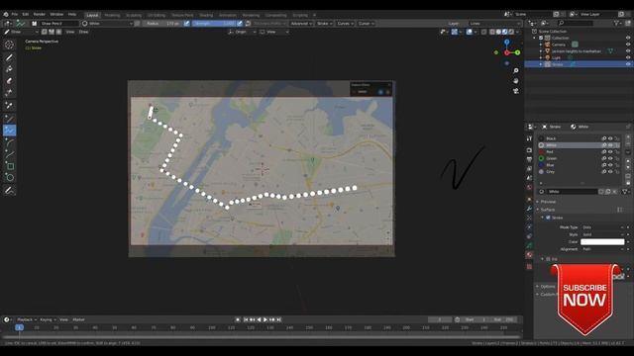The height and width of the screenshot is (356, 634).
Task: Open the outliner filter funnel
Action: coord(616,24)
